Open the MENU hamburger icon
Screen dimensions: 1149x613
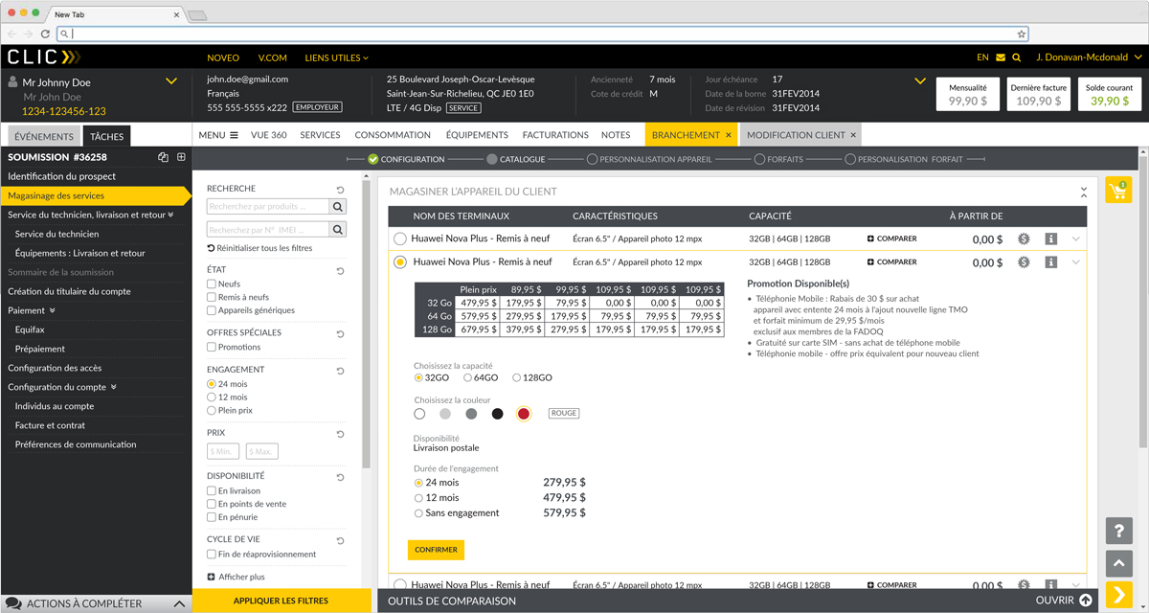pos(234,135)
